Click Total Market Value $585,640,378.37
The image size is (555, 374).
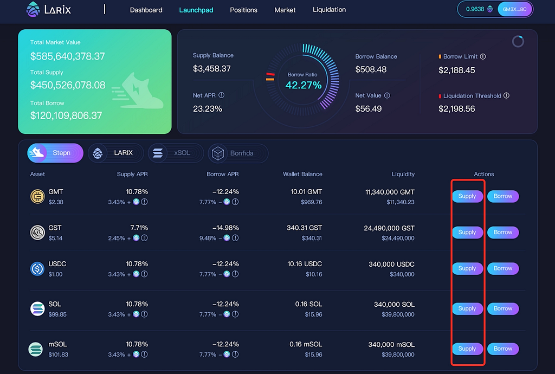click(67, 56)
